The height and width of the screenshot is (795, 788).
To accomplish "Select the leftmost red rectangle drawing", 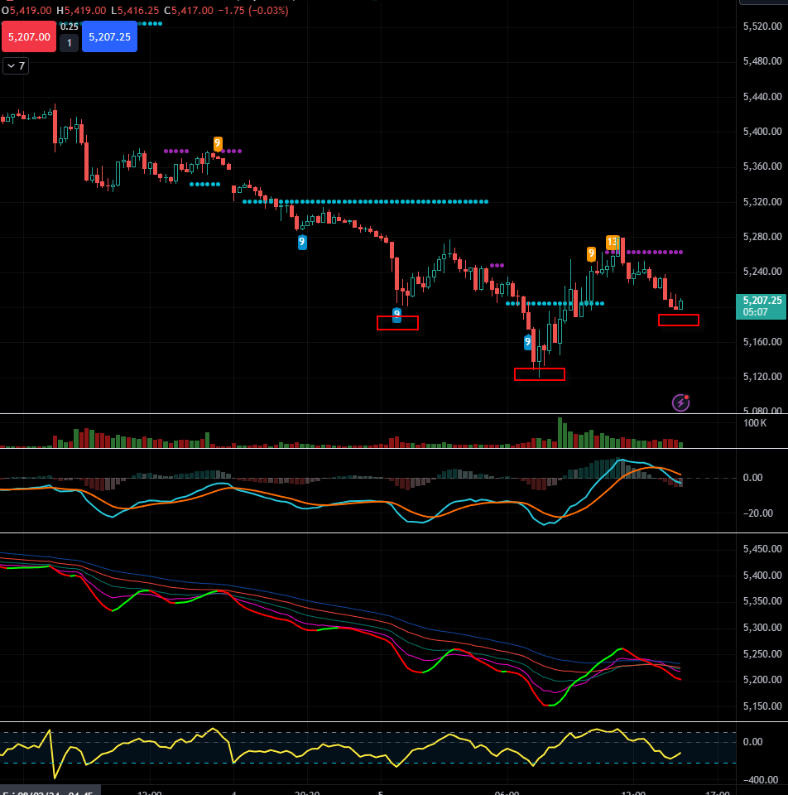I will tap(397, 323).
